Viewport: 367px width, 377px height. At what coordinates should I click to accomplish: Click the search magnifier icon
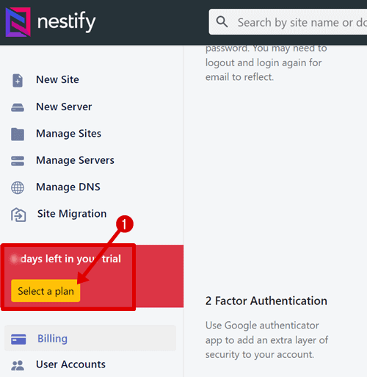[222, 22]
